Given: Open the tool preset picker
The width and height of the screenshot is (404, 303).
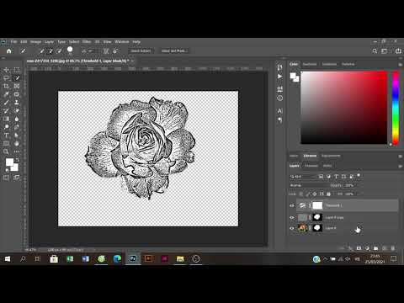Looking at the screenshot, I should pos(23,50).
